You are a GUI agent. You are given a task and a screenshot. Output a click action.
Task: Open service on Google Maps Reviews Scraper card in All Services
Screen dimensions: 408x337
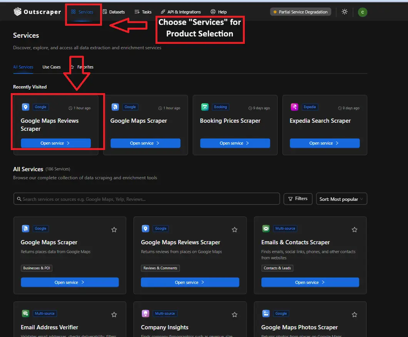[190, 282]
